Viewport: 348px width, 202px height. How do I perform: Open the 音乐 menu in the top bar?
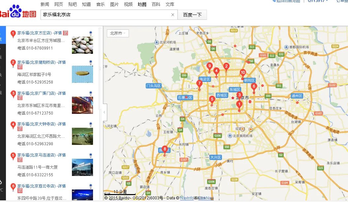click(101, 4)
